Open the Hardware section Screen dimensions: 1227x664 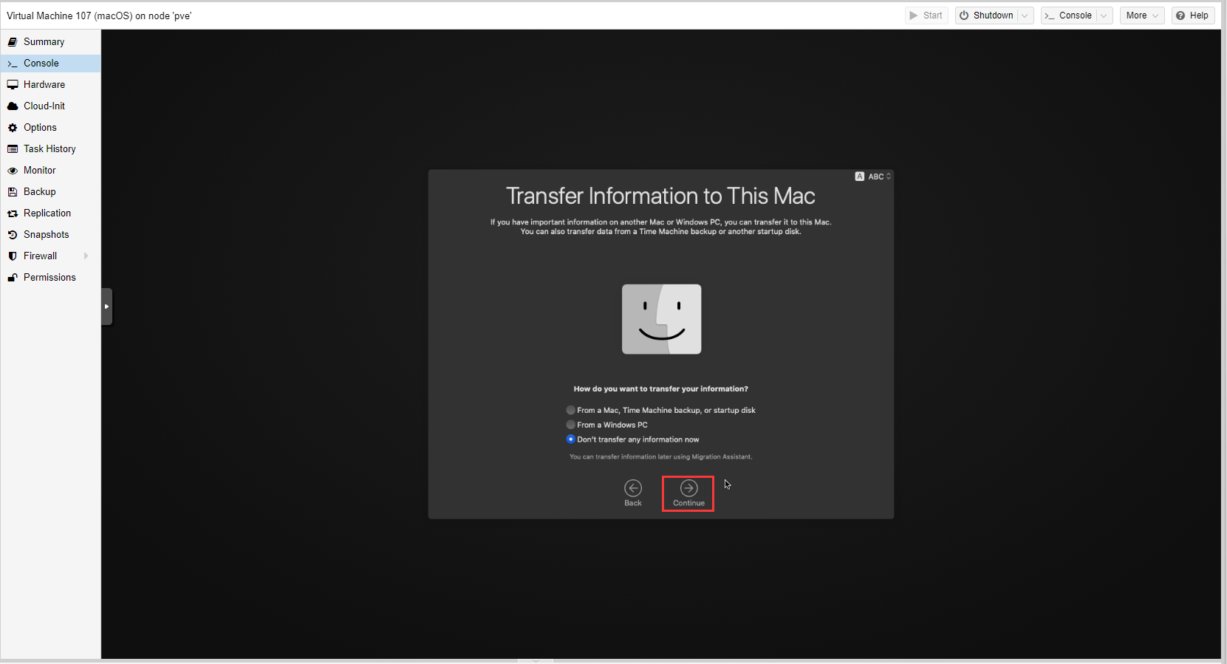(44, 85)
